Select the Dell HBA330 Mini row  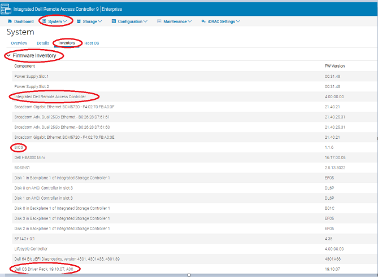tap(195, 157)
